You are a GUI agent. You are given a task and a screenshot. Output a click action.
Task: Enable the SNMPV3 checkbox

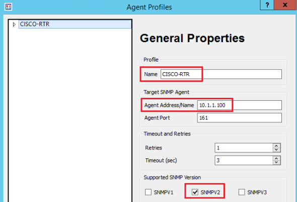(x=242, y=192)
